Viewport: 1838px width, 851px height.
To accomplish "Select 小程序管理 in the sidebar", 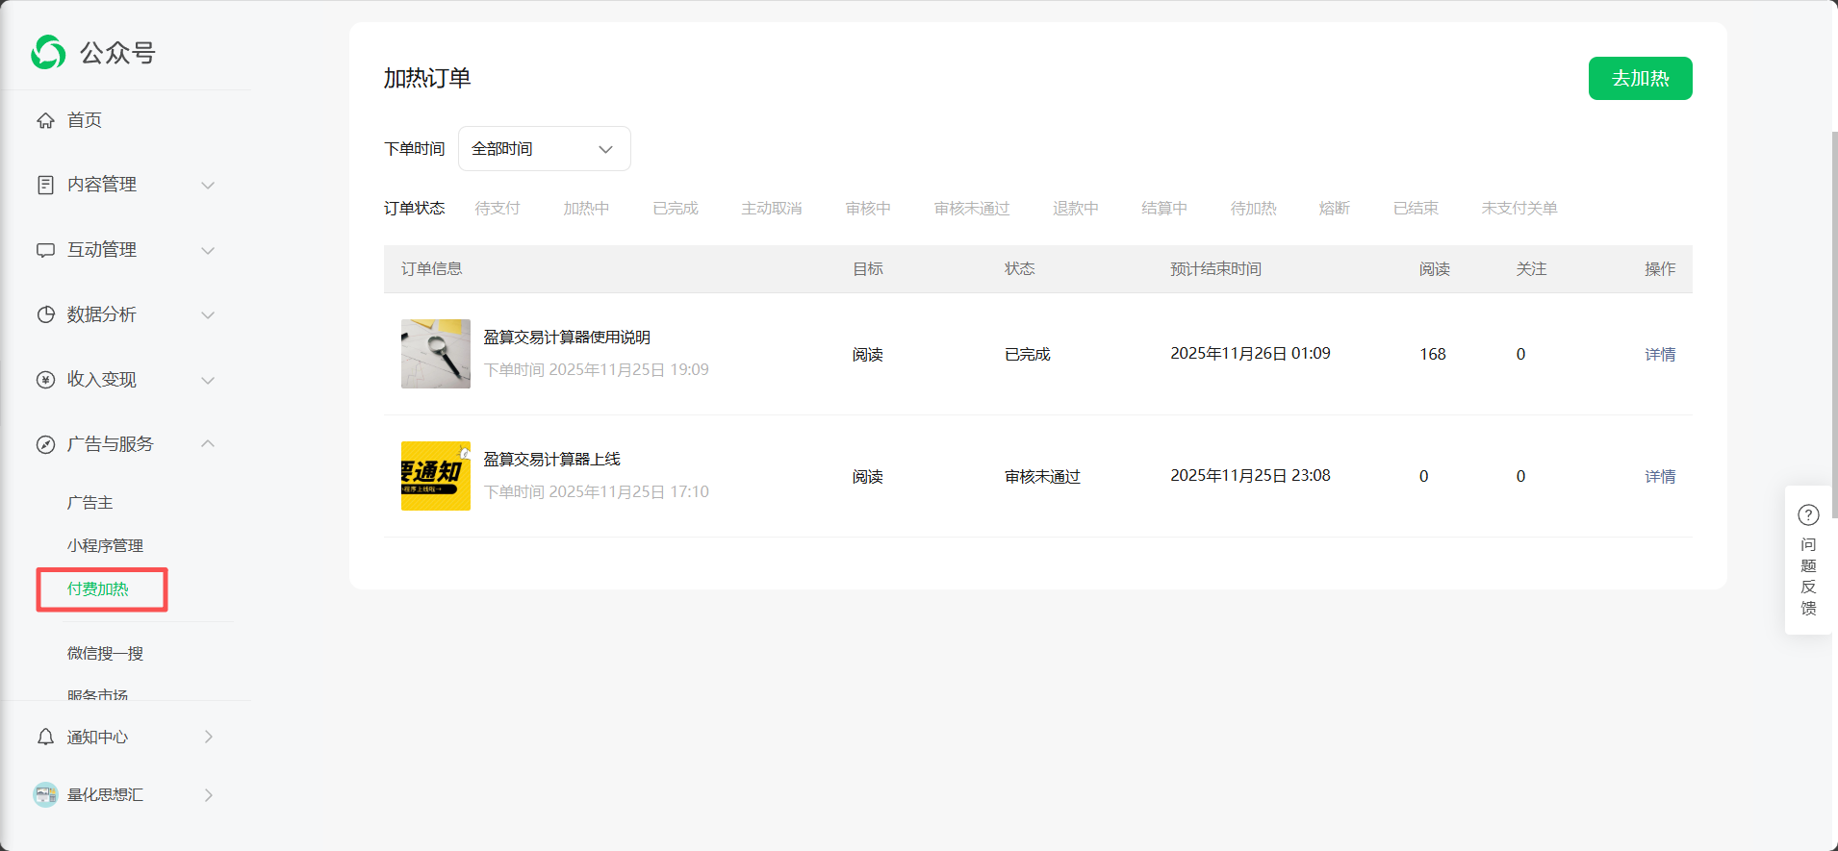I will coord(105,545).
